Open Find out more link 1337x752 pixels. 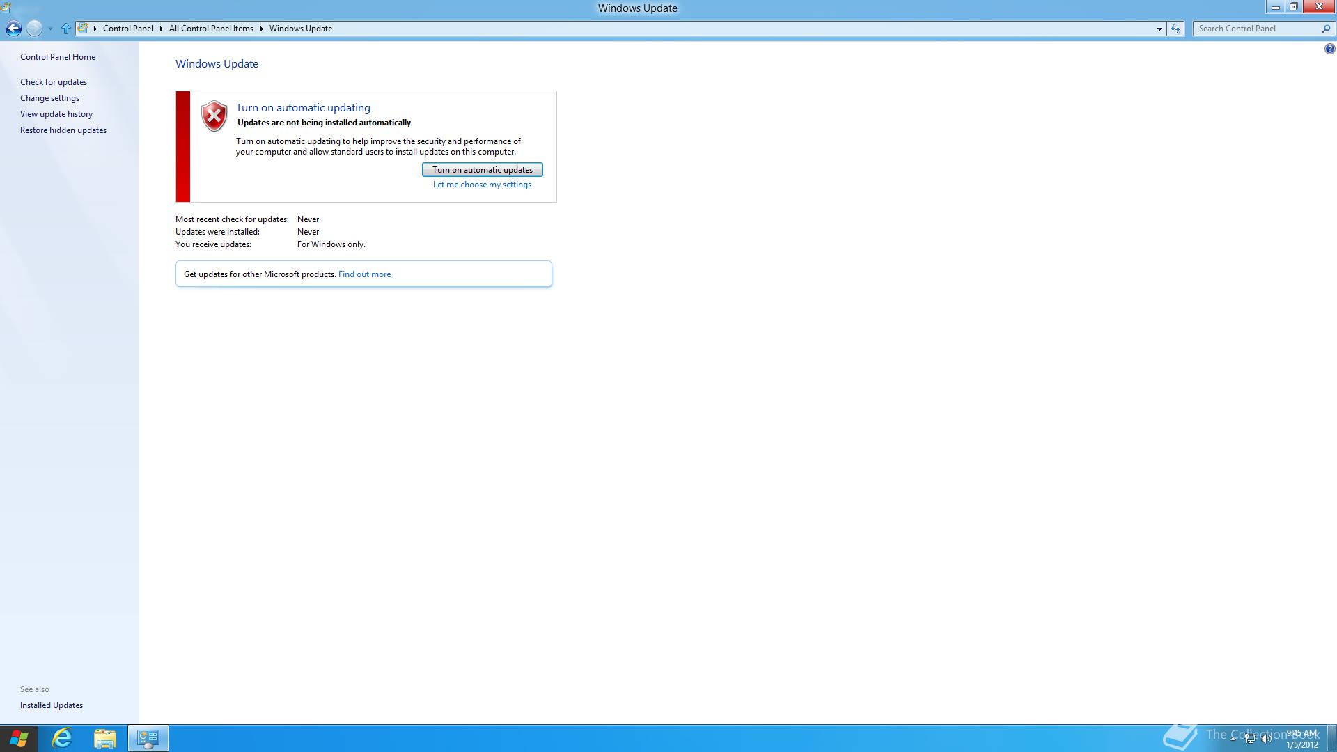(364, 274)
